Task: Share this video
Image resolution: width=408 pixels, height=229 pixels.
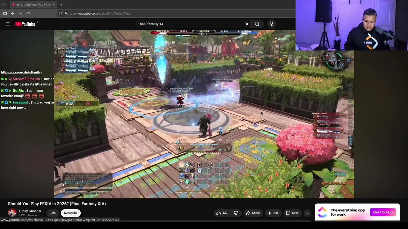Action: point(252,213)
